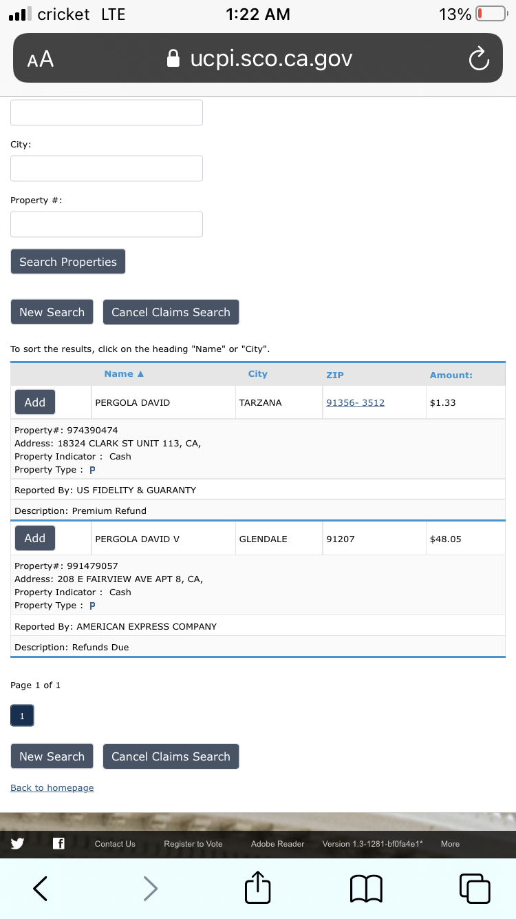
Task: Open the Twitter icon in footer
Action: (19, 843)
